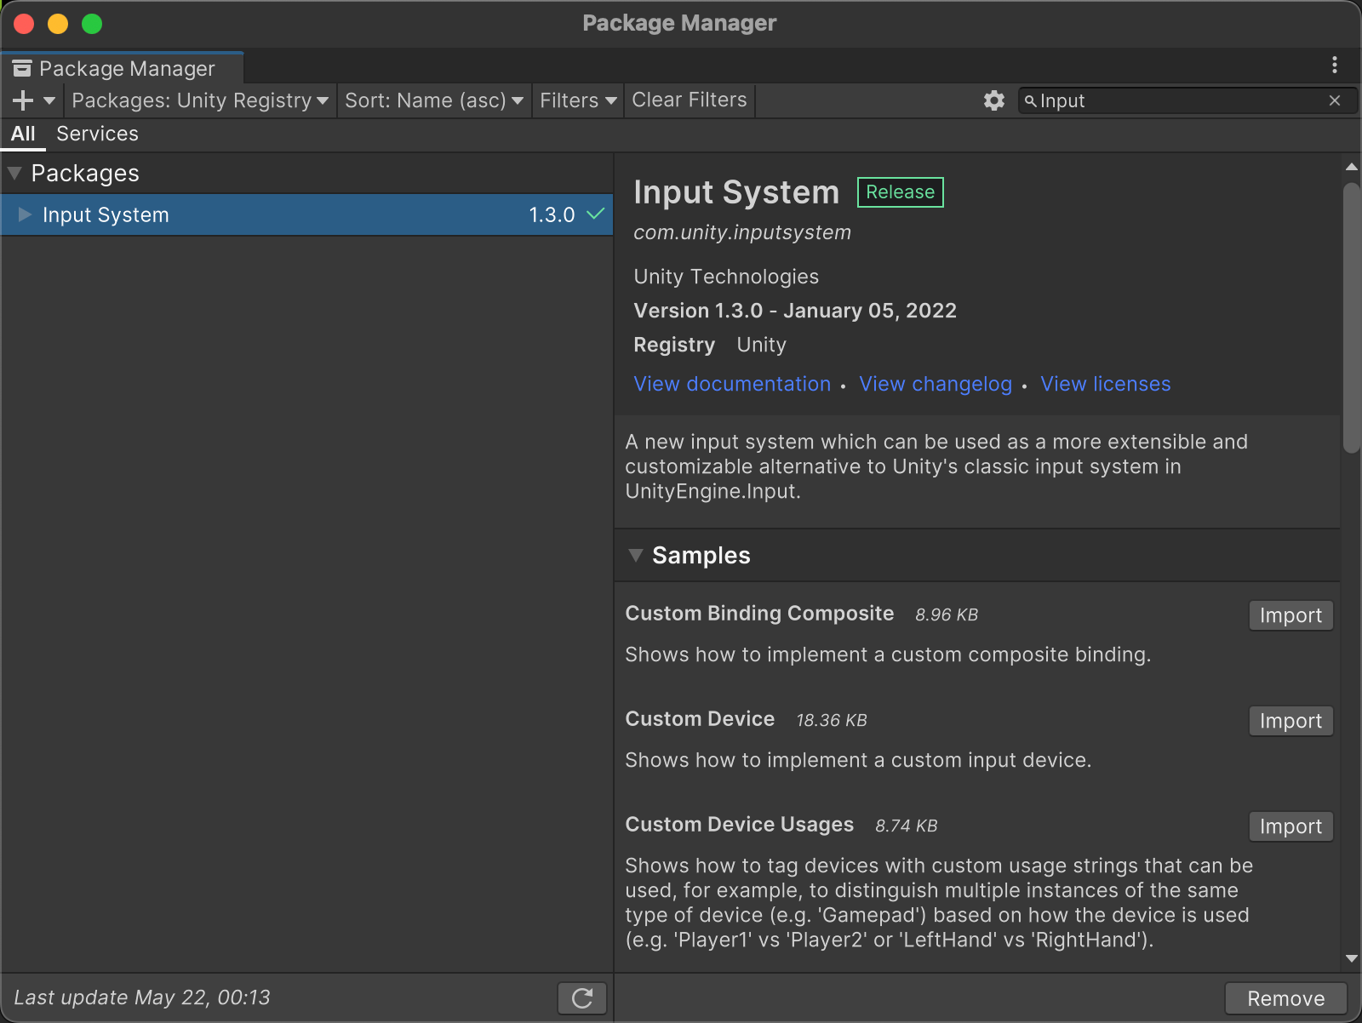The image size is (1362, 1023).
Task: Import the Custom Device sample
Action: [x=1290, y=721]
